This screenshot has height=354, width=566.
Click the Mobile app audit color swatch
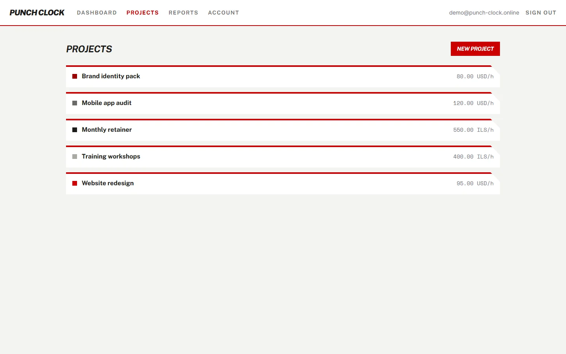tap(75, 103)
